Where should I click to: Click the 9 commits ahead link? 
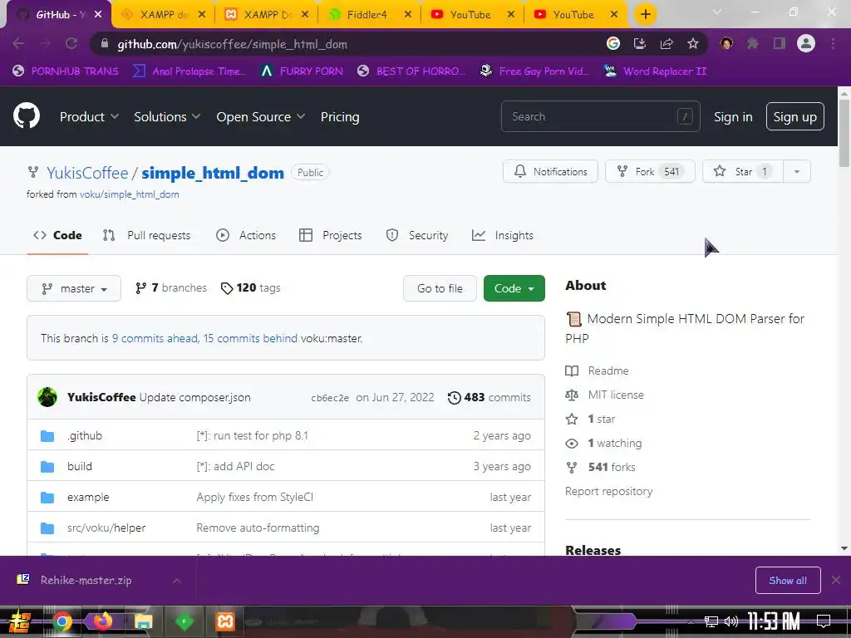(155, 339)
